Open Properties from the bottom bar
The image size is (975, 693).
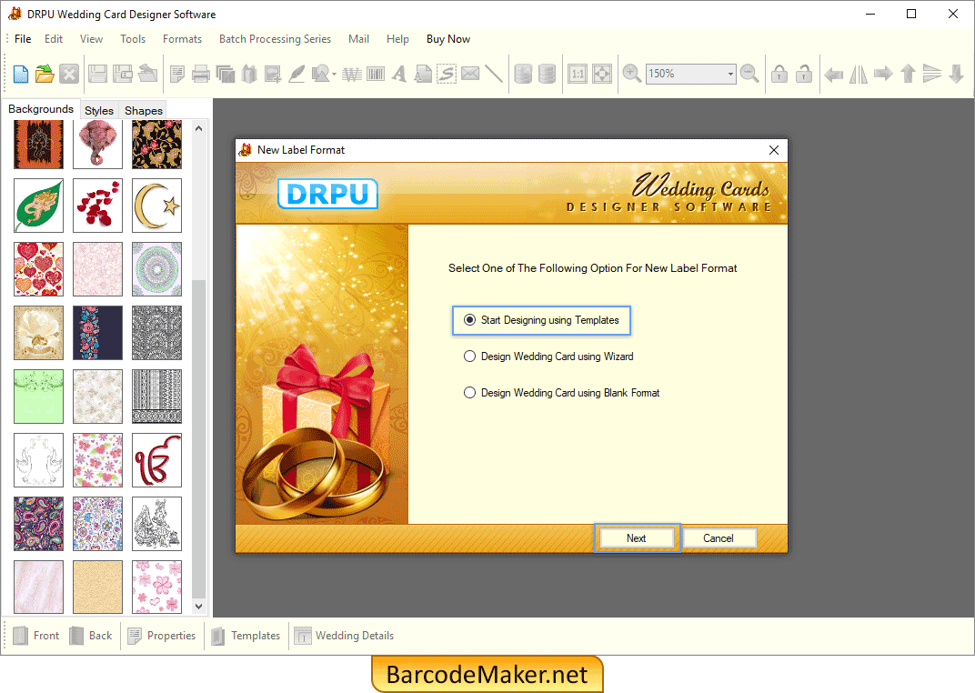click(x=162, y=636)
